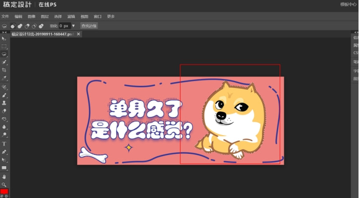Choose Subtract from Selection mode
This screenshot has height=198, width=359.
[x=27, y=26]
